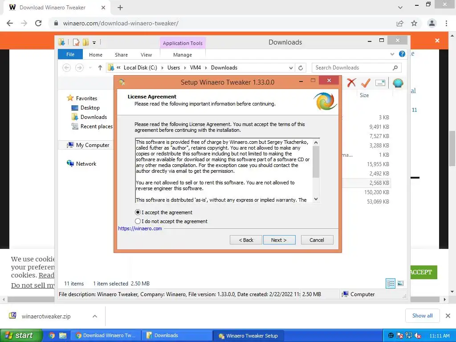The height and width of the screenshot is (342, 456).
Task: Switch to Downloads taskbar button
Action: 176,335
